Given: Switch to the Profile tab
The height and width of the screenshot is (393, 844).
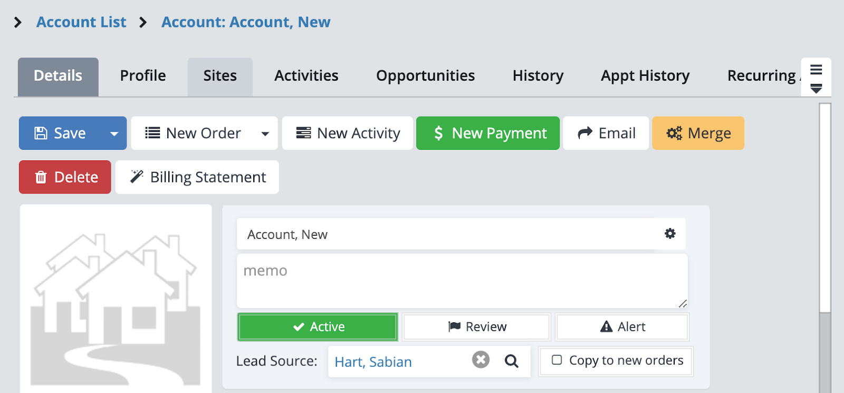Looking at the screenshot, I should point(143,76).
